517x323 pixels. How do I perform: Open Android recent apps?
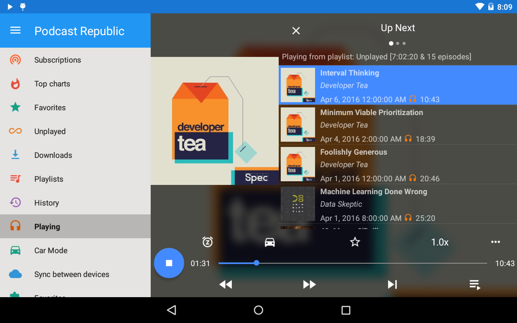[346, 310]
